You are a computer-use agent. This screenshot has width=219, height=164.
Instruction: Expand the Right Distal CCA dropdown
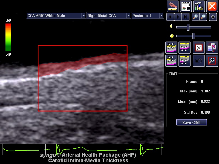(x=128, y=16)
